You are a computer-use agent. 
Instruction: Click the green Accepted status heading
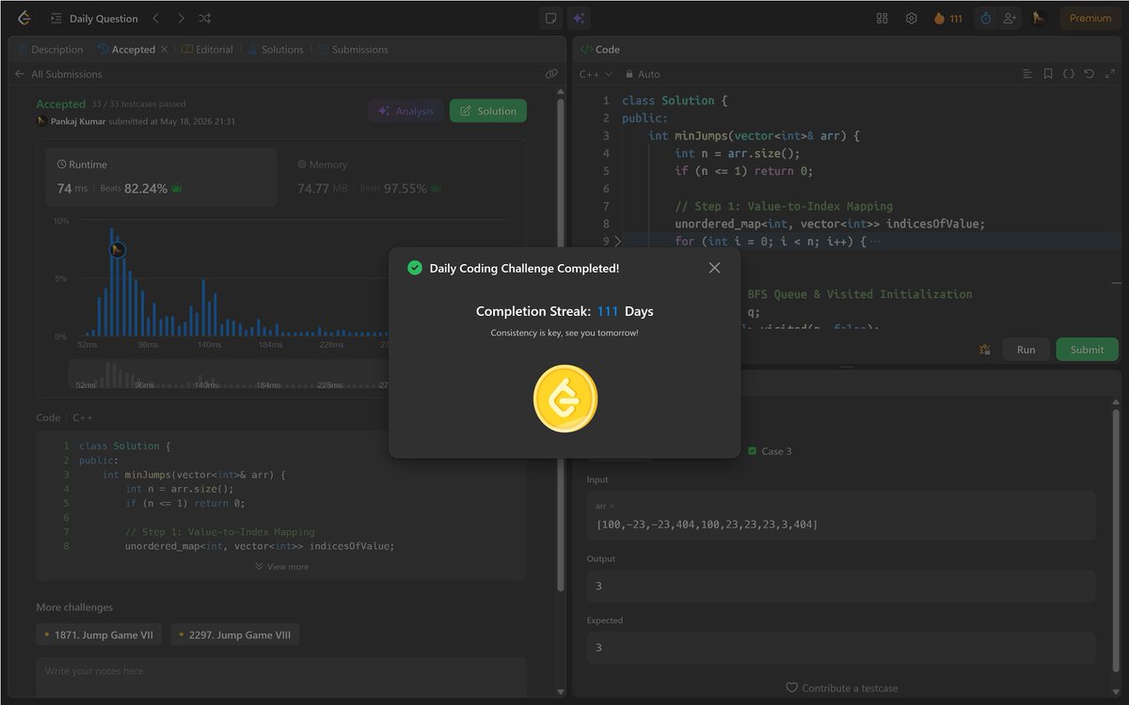tap(61, 104)
